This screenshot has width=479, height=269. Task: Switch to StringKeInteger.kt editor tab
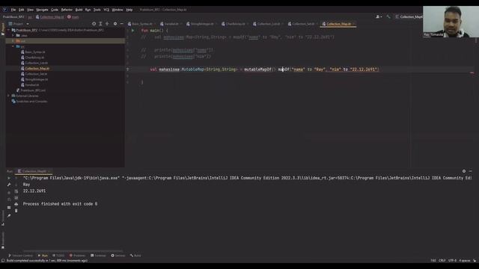[201, 24]
